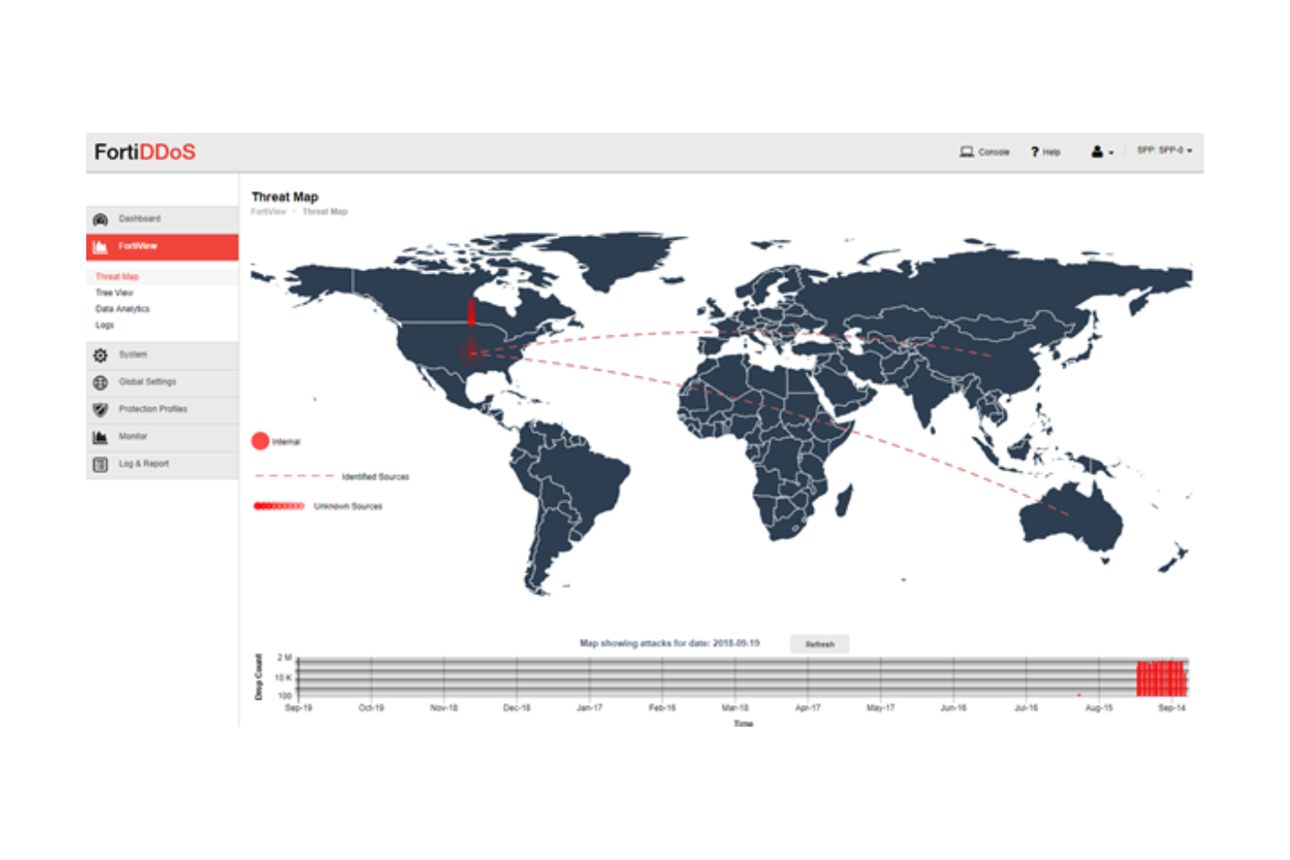Click the May-17 time axis label

880,708
